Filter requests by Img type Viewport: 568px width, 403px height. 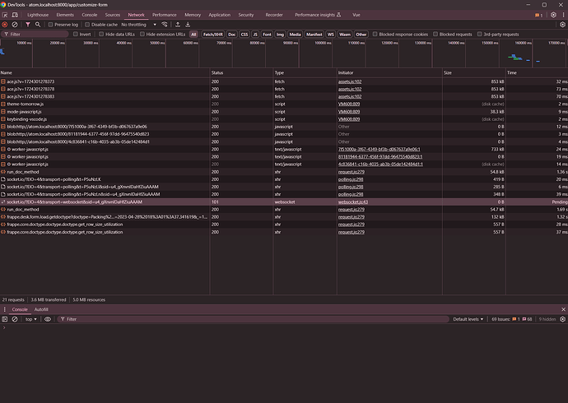point(280,35)
